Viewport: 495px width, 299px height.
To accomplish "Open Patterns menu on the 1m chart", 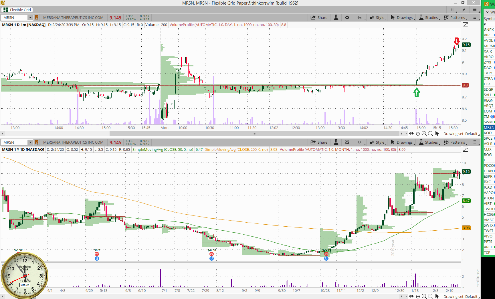I will pyautogui.click(x=455, y=17).
